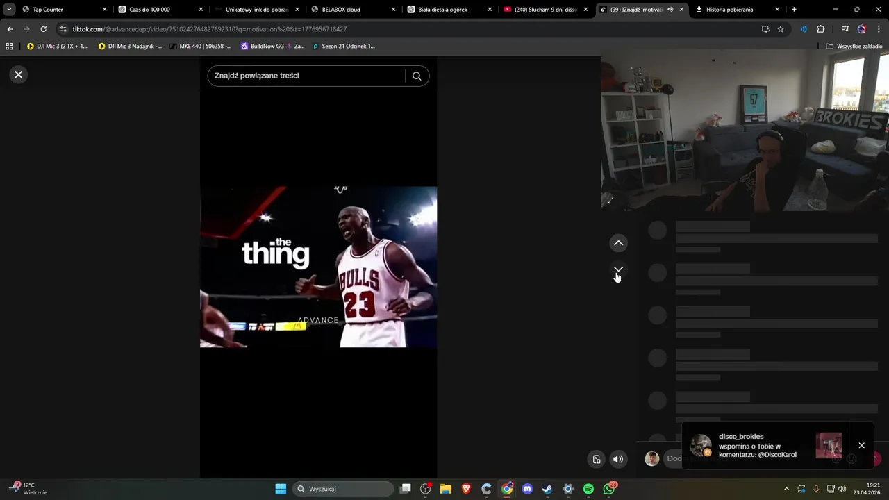889x500 pixels.
Task: Open Steam from taskbar
Action: (x=547, y=489)
